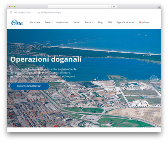168x142 pixels.
Task: Click the browser address bar
Action: (80, 6)
